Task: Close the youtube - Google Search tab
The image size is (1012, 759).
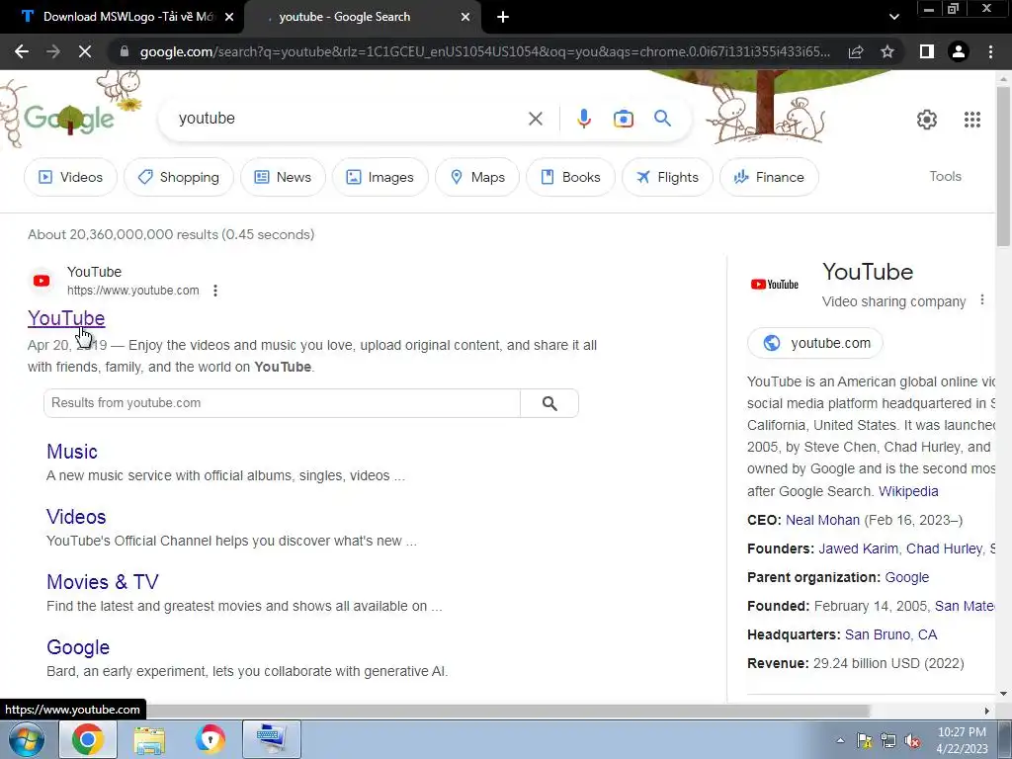Action: coord(465,18)
